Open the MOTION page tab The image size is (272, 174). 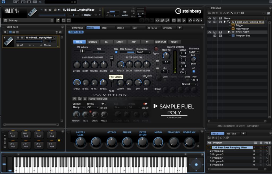pos(93,42)
